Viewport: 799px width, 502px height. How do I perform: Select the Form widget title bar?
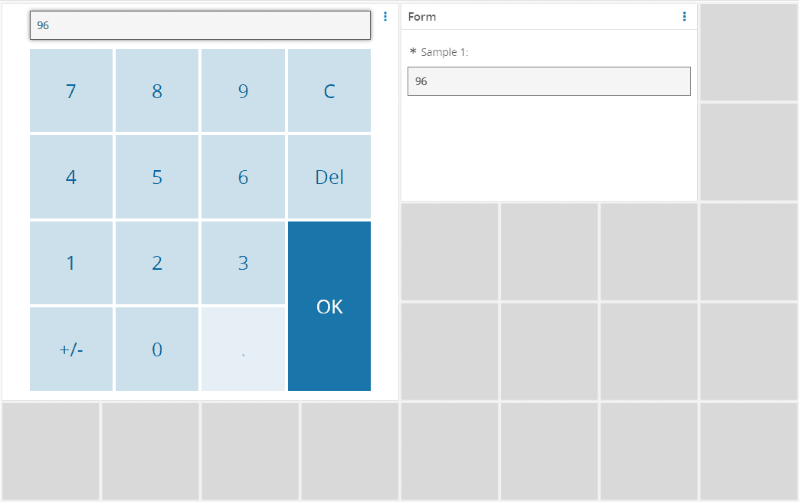(x=536, y=17)
